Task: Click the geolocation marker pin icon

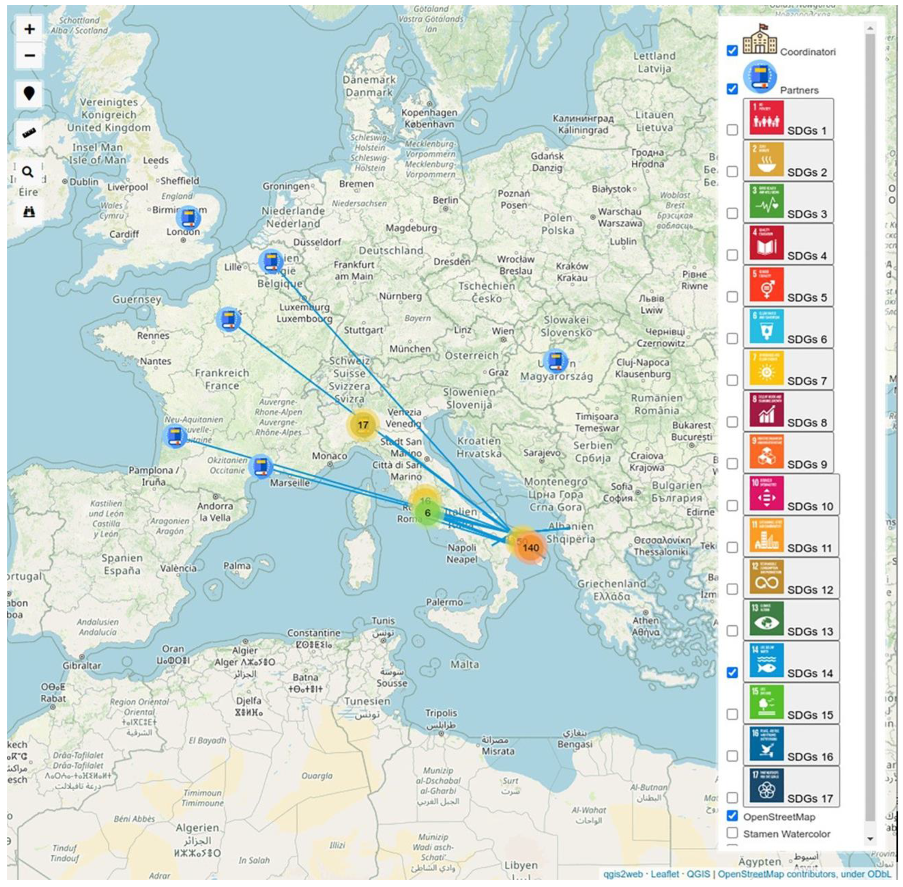Action: point(29,94)
